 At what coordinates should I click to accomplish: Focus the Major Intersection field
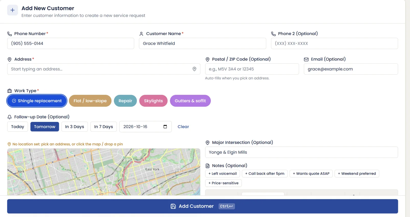pos(301,152)
